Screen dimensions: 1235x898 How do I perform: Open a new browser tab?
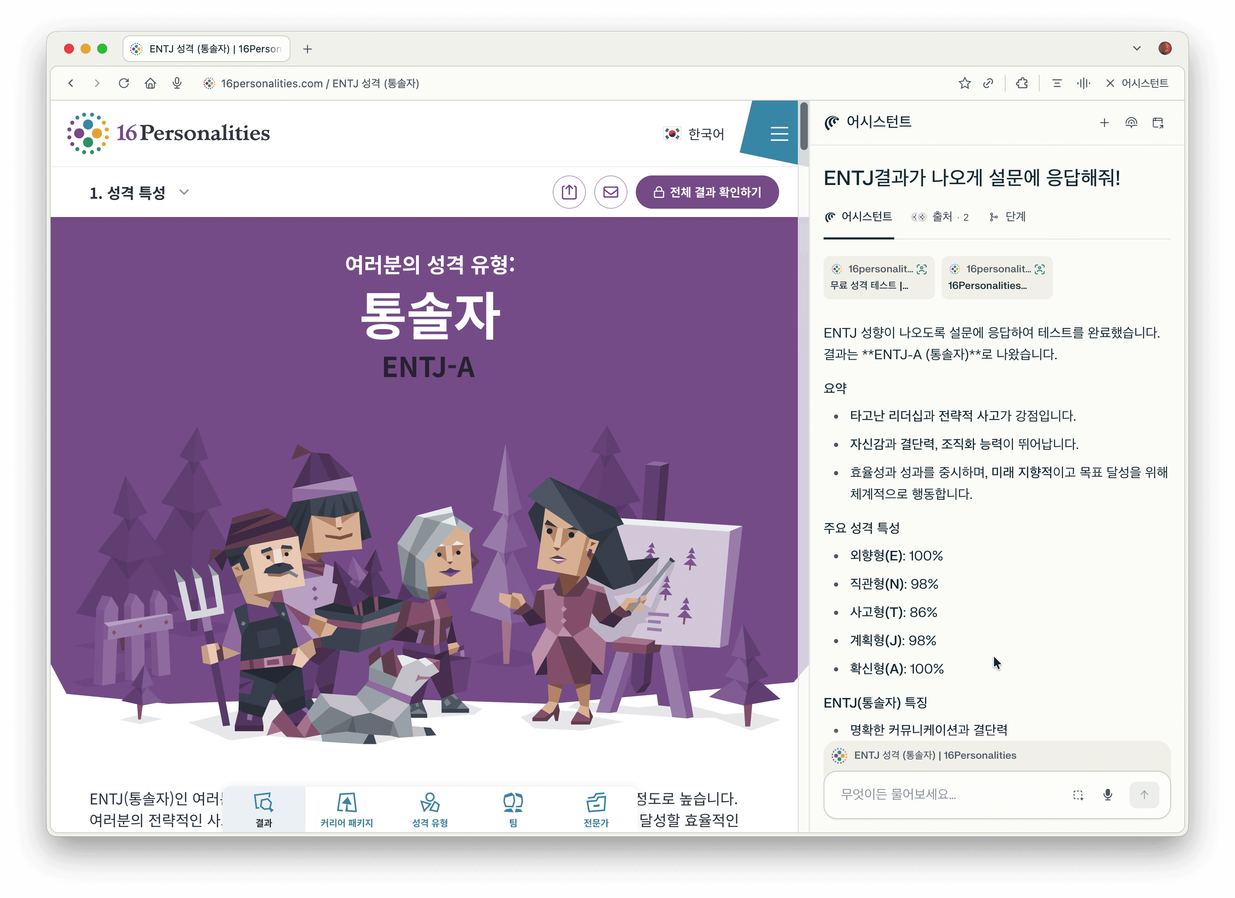[308, 49]
